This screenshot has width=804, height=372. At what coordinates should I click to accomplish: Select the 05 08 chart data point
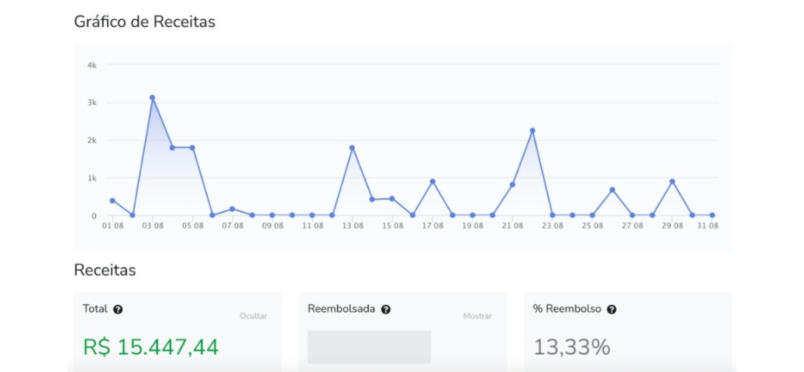click(x=192, y=148)
